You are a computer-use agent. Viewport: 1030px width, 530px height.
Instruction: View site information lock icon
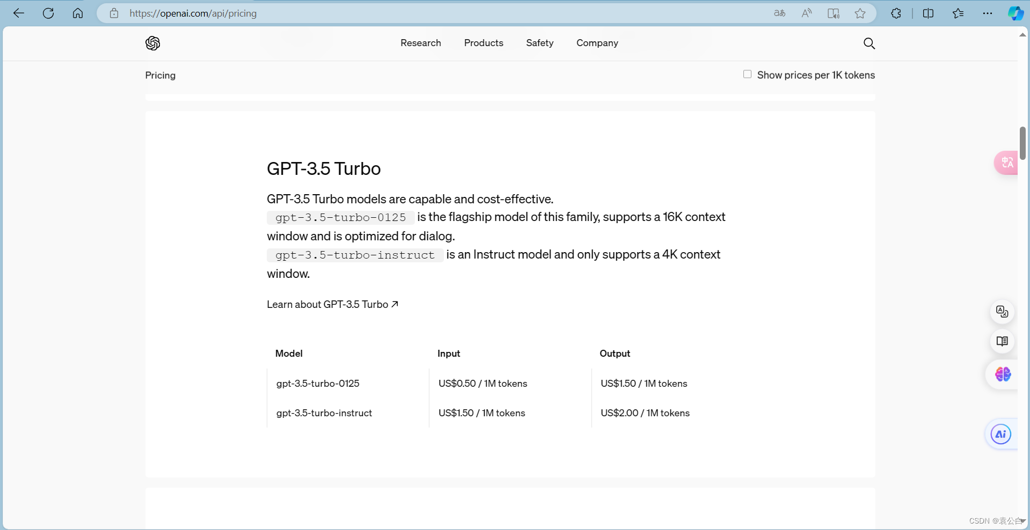point(114,13)
